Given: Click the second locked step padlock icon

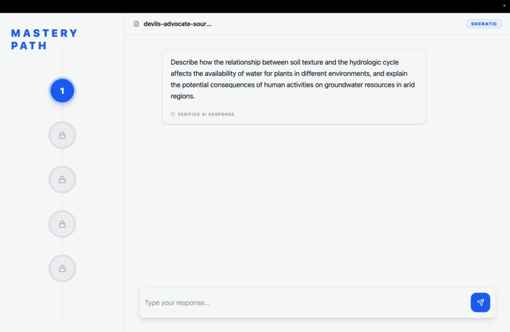Looking at the screenshot, I should (62, 179).
